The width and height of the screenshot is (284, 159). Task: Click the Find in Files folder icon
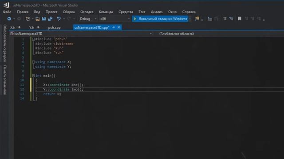point(197,19)
